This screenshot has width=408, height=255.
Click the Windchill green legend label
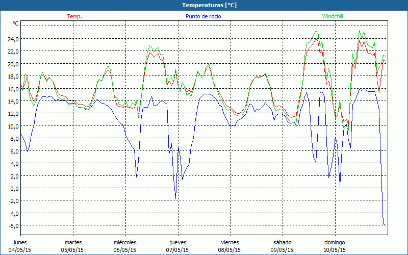(333, 16)
